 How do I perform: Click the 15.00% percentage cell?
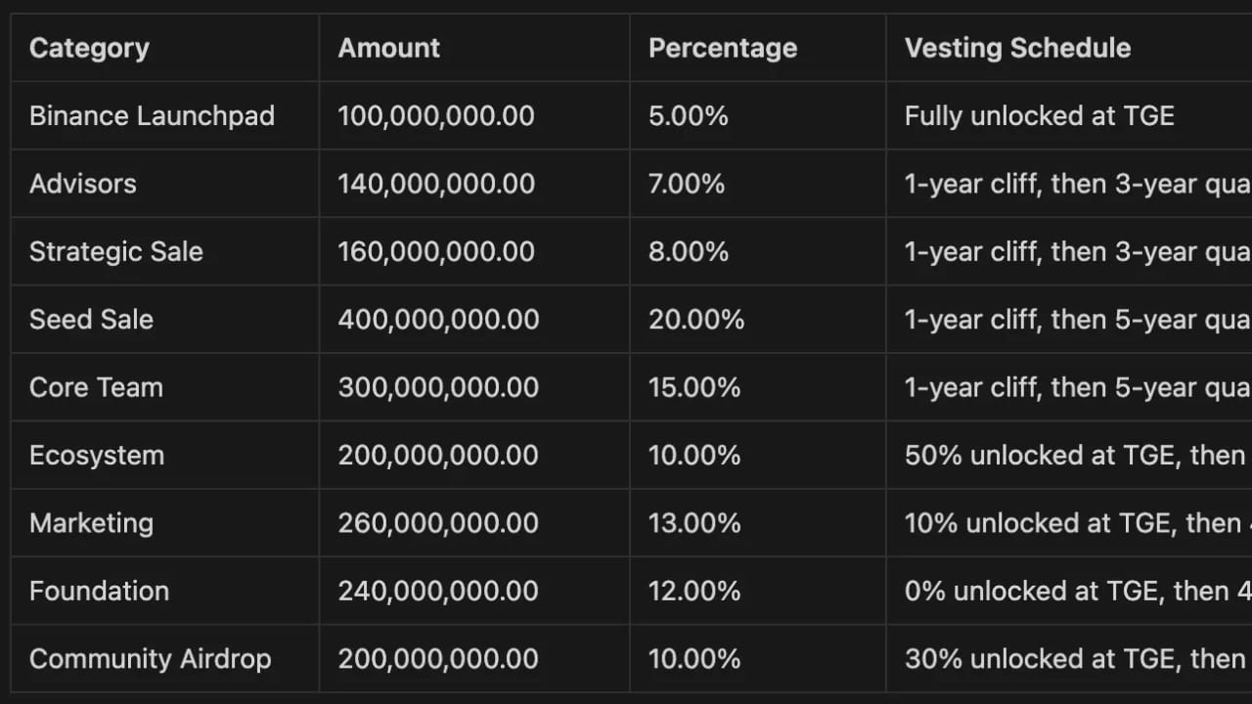(694, 387)
